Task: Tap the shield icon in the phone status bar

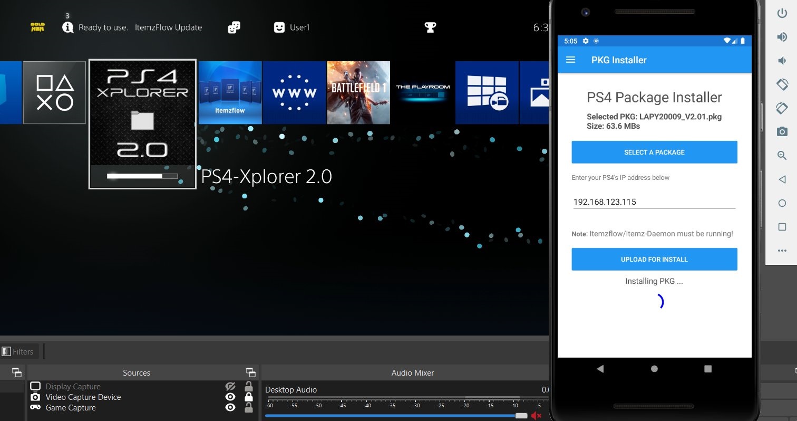Action: (x=596, y=41)
